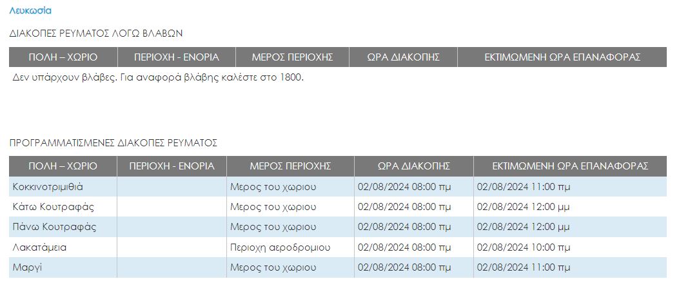This screenshot has height=308, width=699.
Task: Click ΩΡΑ ΔΙΑΚΟΠΗΣ header in faults table
Action: pyautogui.click(x=403, y=57)
